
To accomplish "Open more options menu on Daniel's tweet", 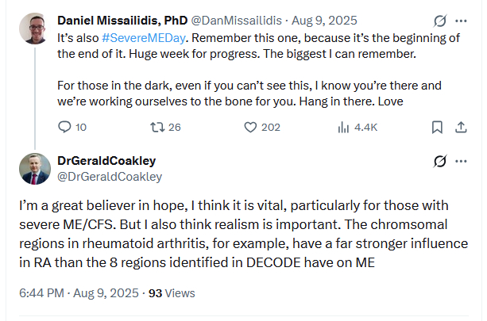I will tap(462, 20).
